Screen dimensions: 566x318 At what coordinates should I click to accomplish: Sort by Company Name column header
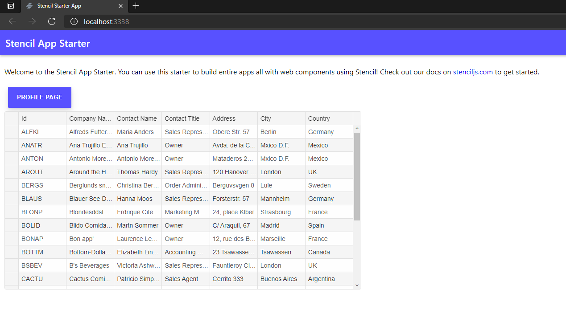(90, 118)
